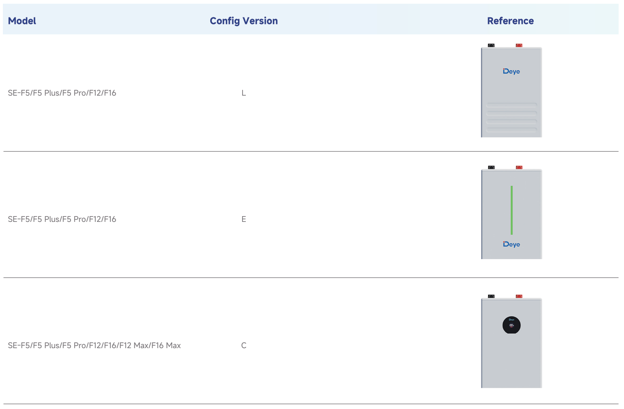
Task: Click the black terminal on the E version battery
Action: pyautogui.click(x=491, y=168)
